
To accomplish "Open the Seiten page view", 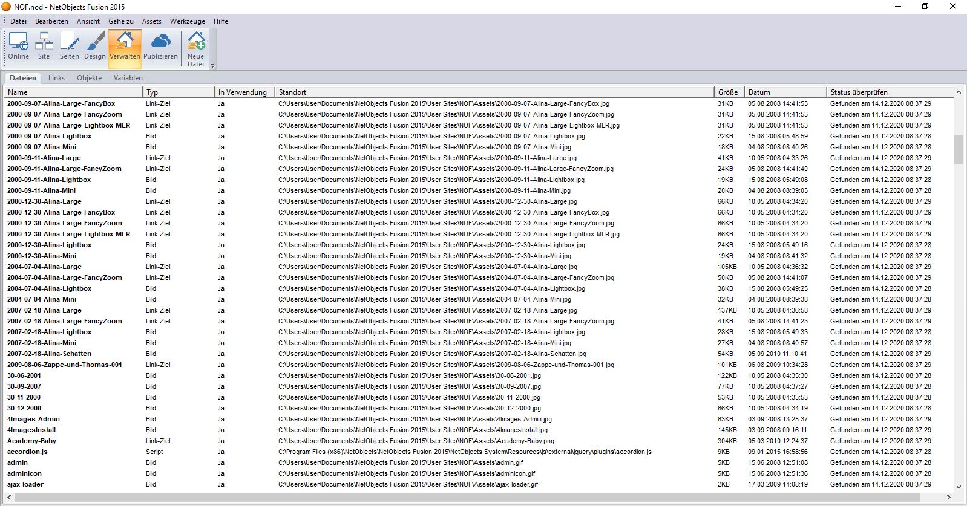I will pyautogui.click(x=69, y=47).
